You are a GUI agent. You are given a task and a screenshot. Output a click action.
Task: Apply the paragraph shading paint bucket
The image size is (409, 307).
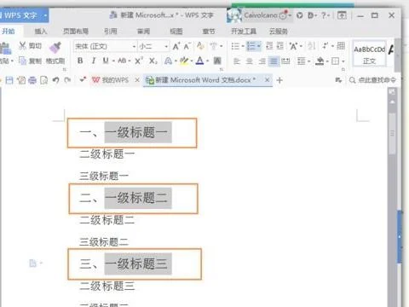(320, 61)
